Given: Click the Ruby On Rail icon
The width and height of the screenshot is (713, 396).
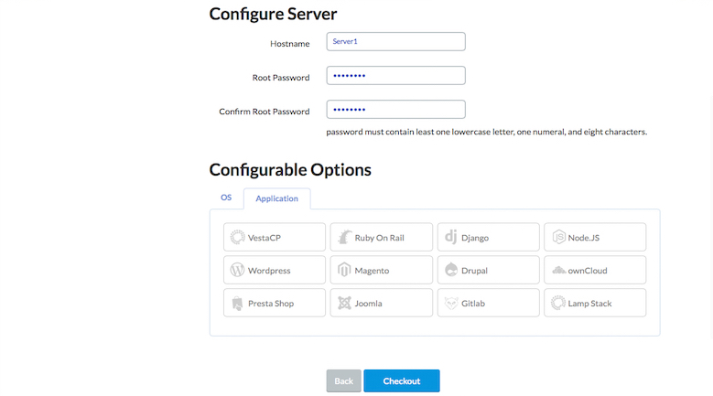Looking at the screenshot, I should (343, 238).
